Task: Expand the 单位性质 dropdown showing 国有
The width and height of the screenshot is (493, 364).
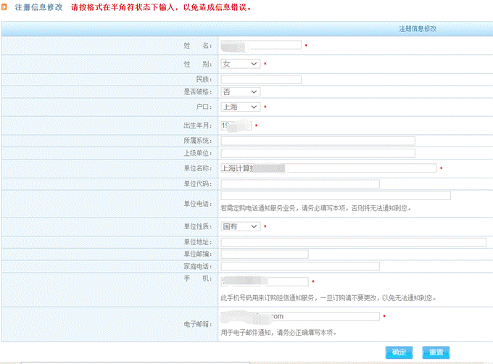Action: 240,227
